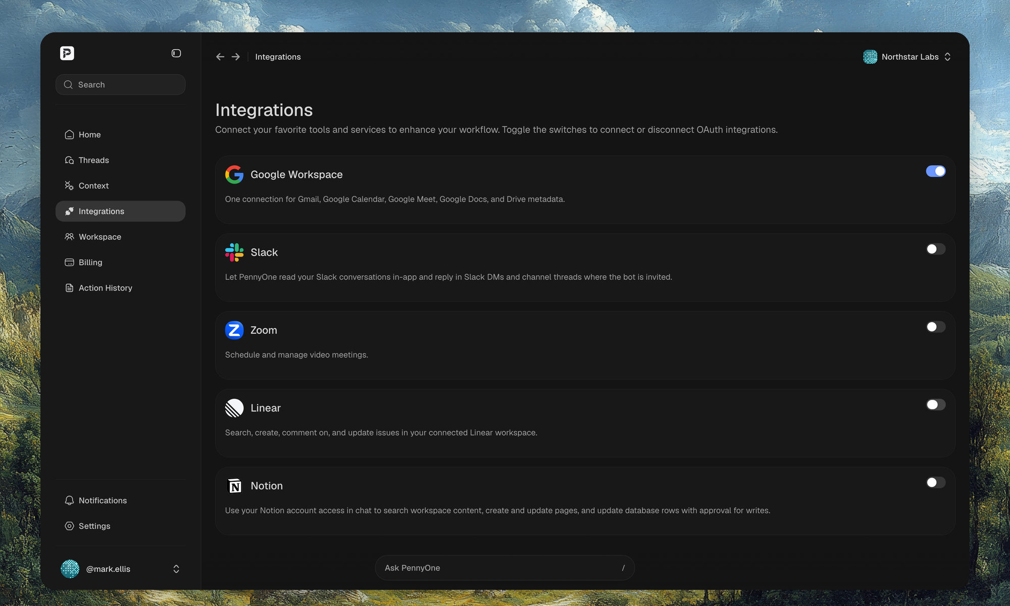Image resolution: width=1010 pixels, height=606 pixels.
Task: Click the Integrations breadcrumb label
Action: tap(278, 57)
